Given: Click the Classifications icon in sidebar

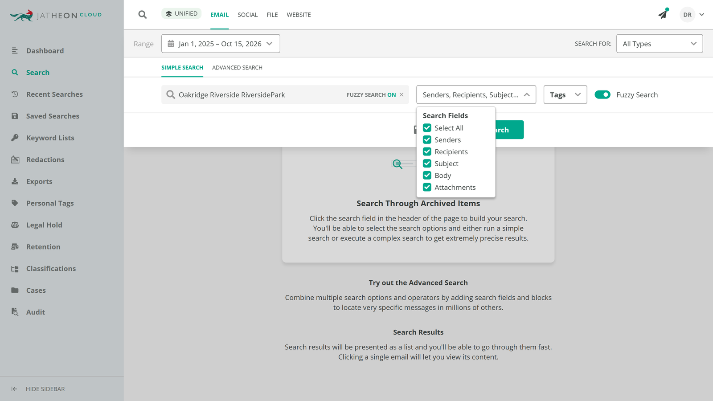Looking at the screenshot, I should 15,269.
